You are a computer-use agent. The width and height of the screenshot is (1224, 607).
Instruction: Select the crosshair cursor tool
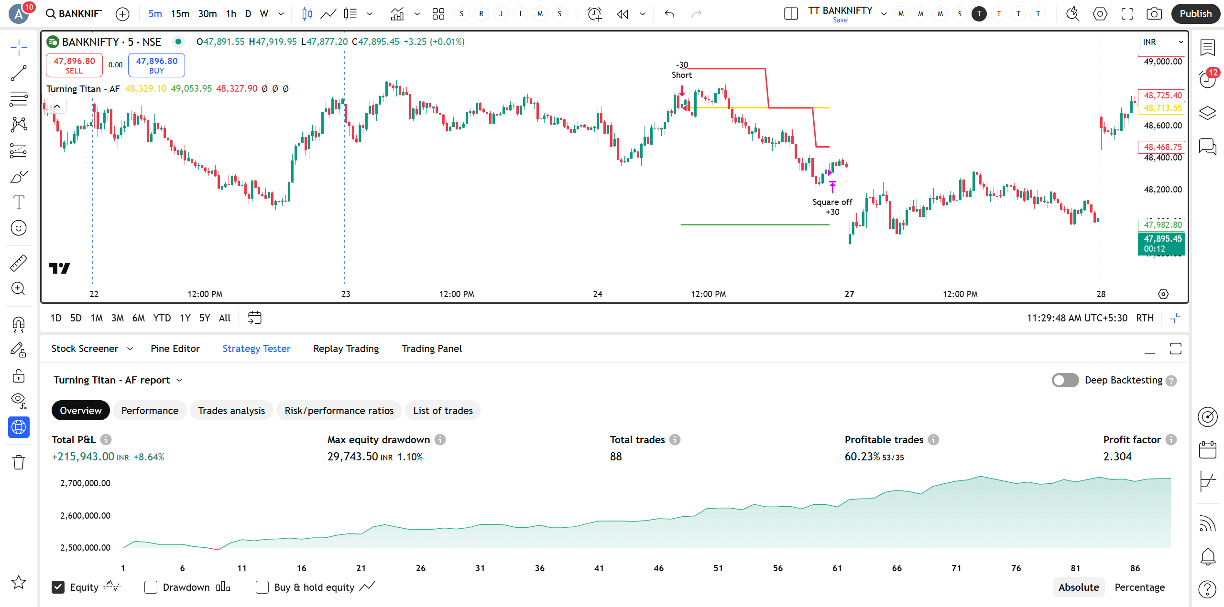[19, 47]
